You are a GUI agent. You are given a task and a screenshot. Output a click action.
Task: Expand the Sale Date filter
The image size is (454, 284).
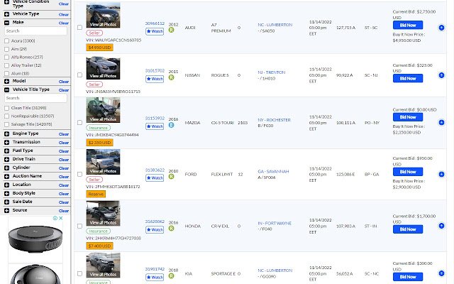tap(6, 202)
